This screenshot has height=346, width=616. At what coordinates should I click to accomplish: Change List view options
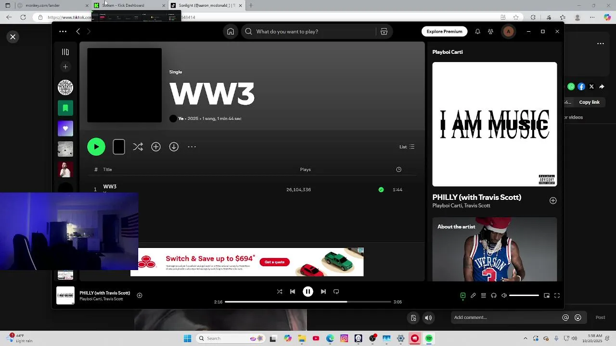(407, 147)
